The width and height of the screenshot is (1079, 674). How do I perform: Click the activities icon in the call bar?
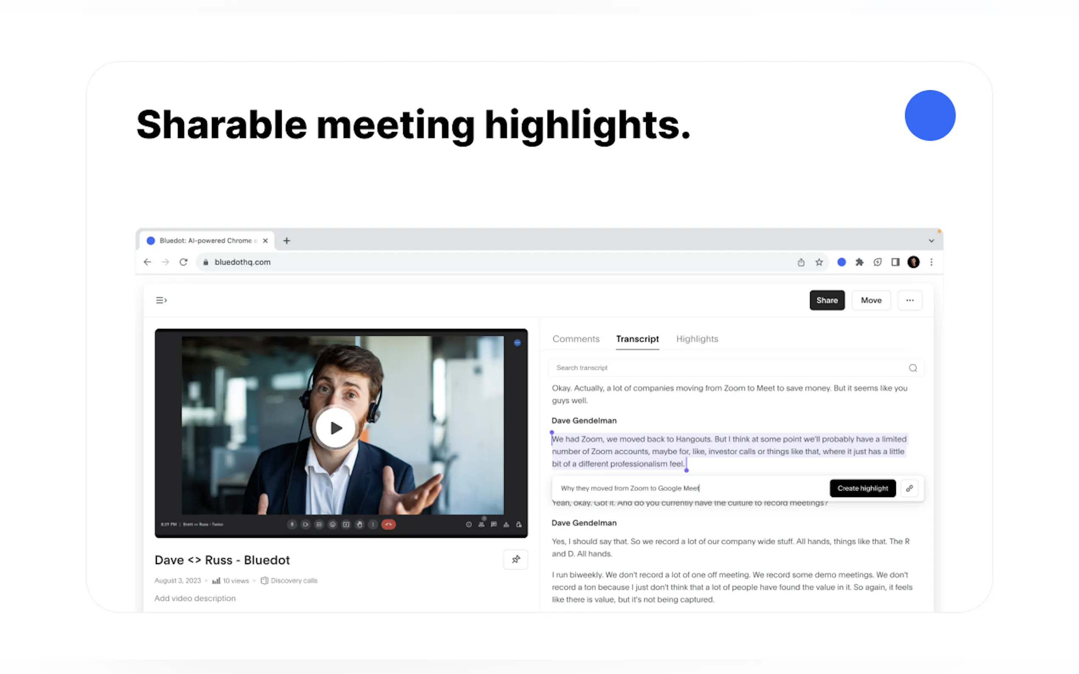[x=506, y=524]
